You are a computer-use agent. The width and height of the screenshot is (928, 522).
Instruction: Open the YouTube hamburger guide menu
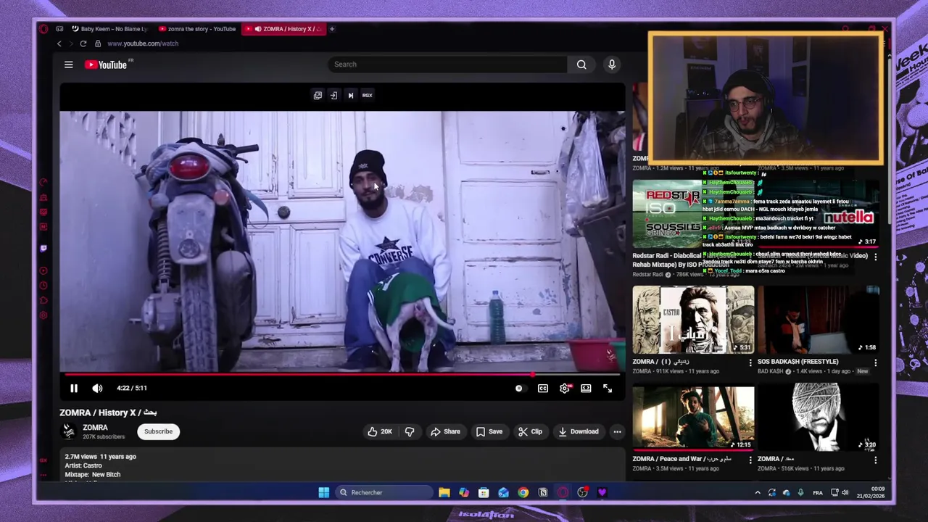(x=68, y=65)
